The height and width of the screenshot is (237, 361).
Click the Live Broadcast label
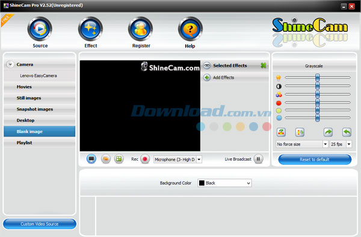click(238, 159)
